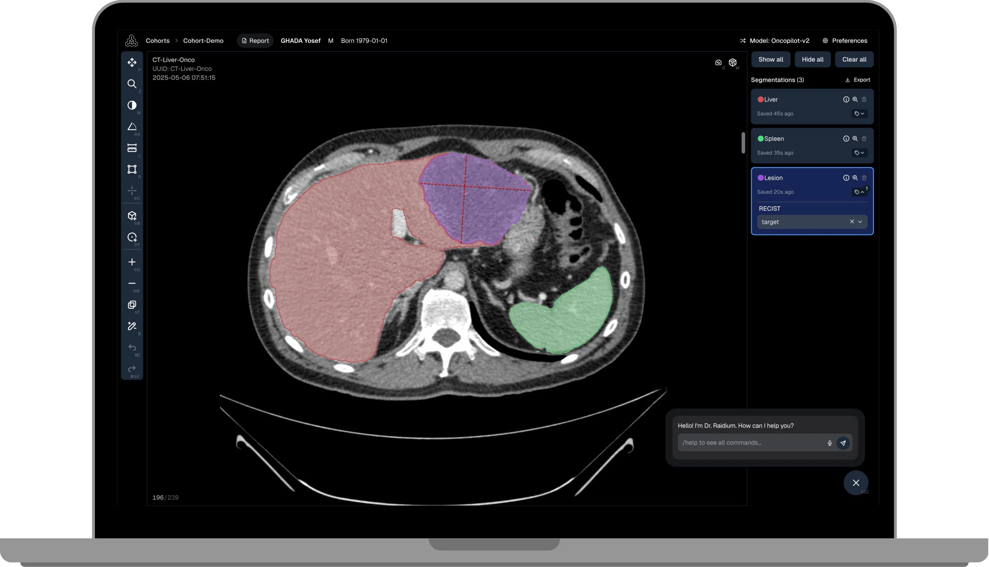This screenshot has height=567, width=989.
Task: Click the purple Lesion color swatch
Action: pos(760,178)
